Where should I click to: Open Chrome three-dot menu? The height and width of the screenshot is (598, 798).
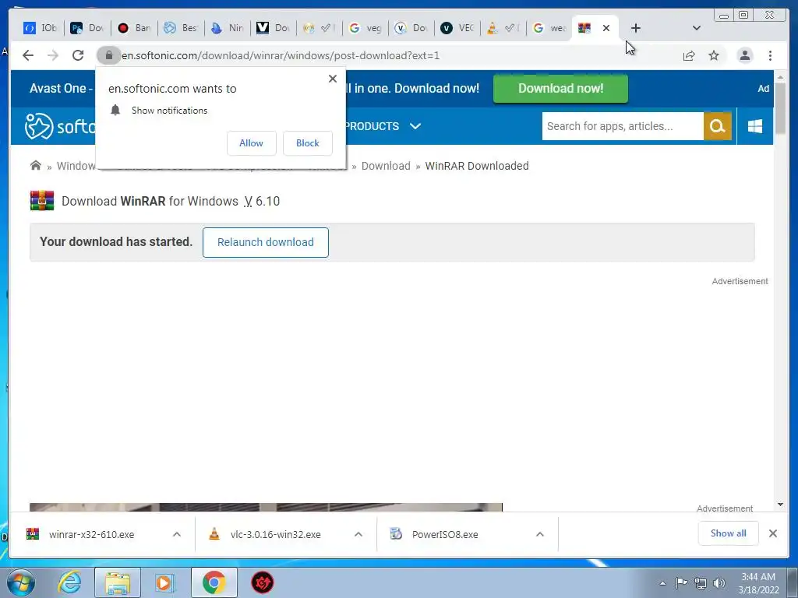pos(770,55)
